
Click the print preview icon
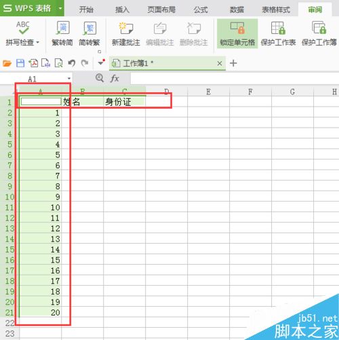[59, 63]
